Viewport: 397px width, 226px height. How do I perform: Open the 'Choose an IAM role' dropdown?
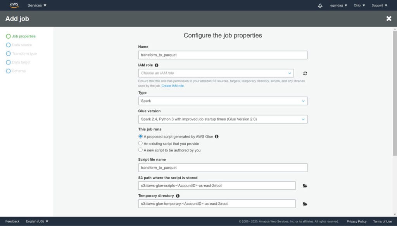216,73
